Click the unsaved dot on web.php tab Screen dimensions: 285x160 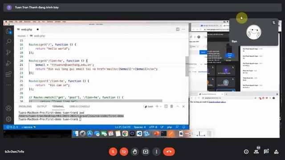37,29
